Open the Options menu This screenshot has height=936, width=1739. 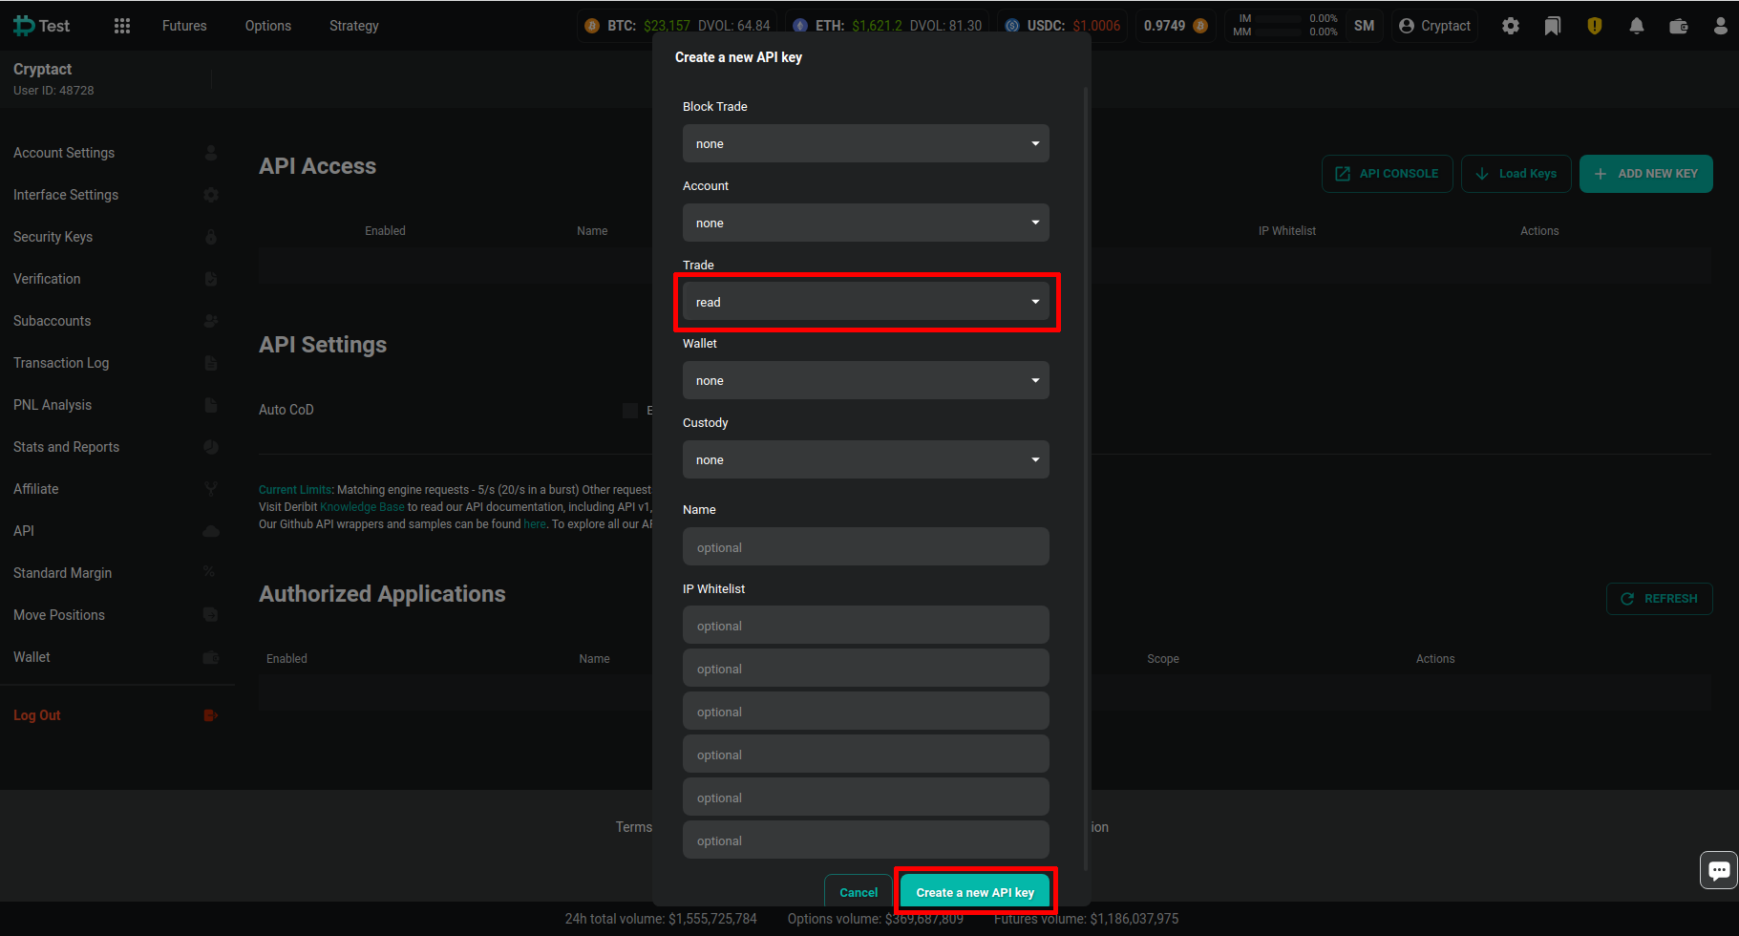pos(268,26)
